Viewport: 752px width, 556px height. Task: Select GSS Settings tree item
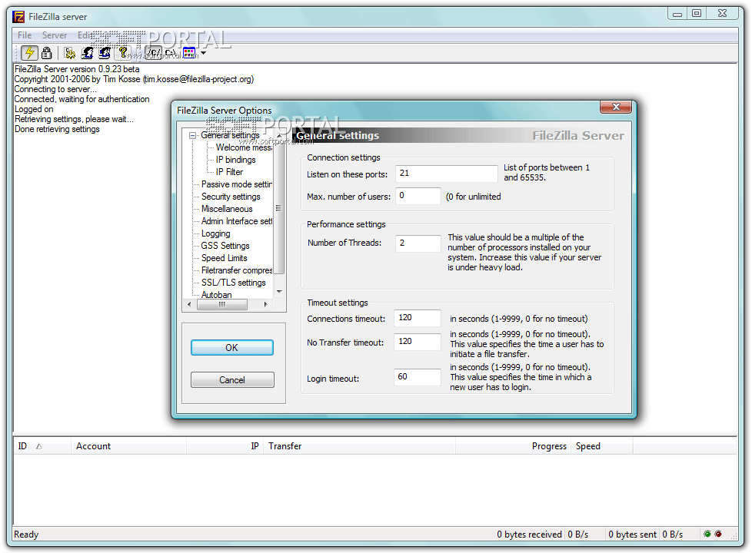(x=225, y=246)
